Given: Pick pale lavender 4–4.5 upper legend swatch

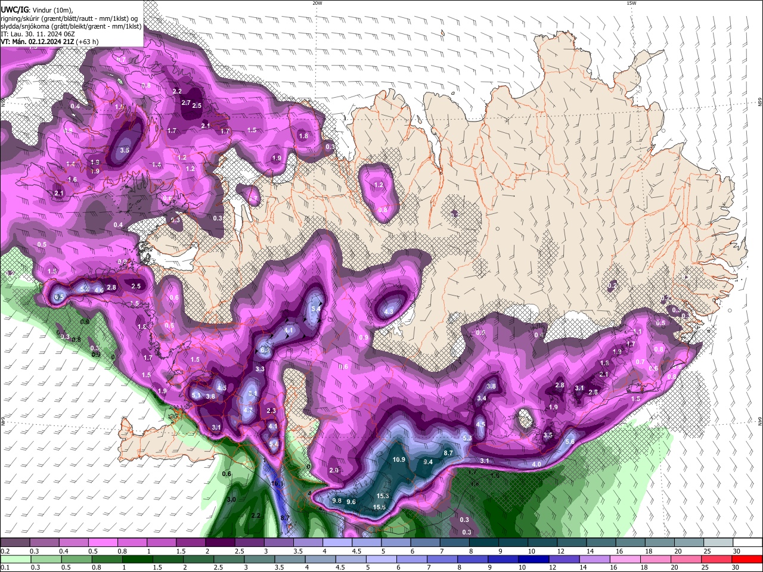Looking at the screenshot, I should (x=337, y=543).
